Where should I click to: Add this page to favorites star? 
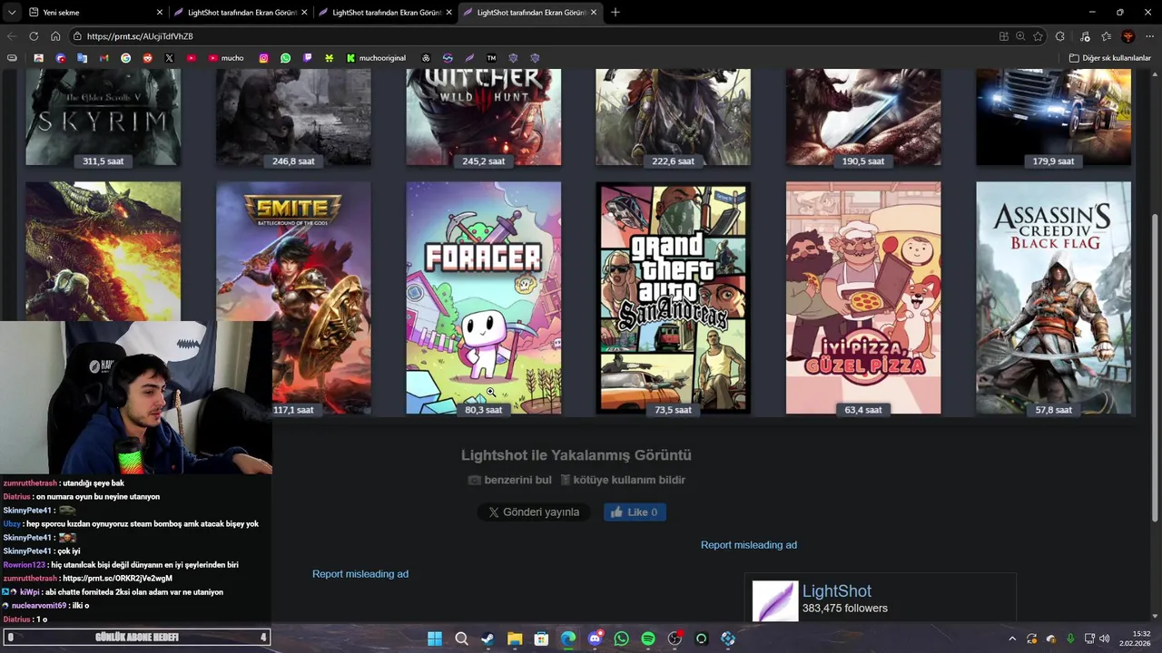tap(1038, 36)
